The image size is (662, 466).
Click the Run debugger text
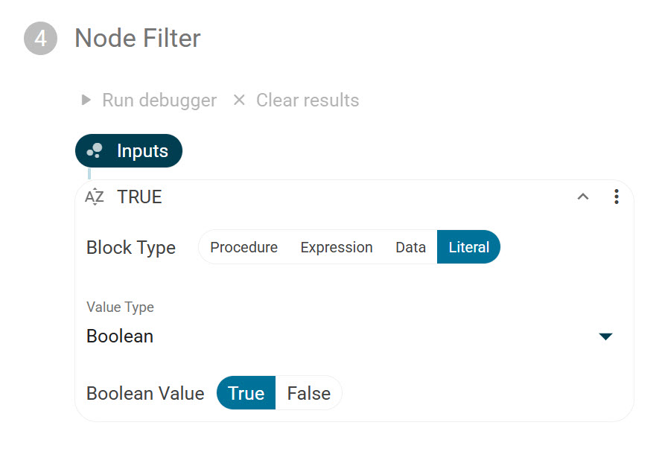pyautogui.click(x=159, y=100)
